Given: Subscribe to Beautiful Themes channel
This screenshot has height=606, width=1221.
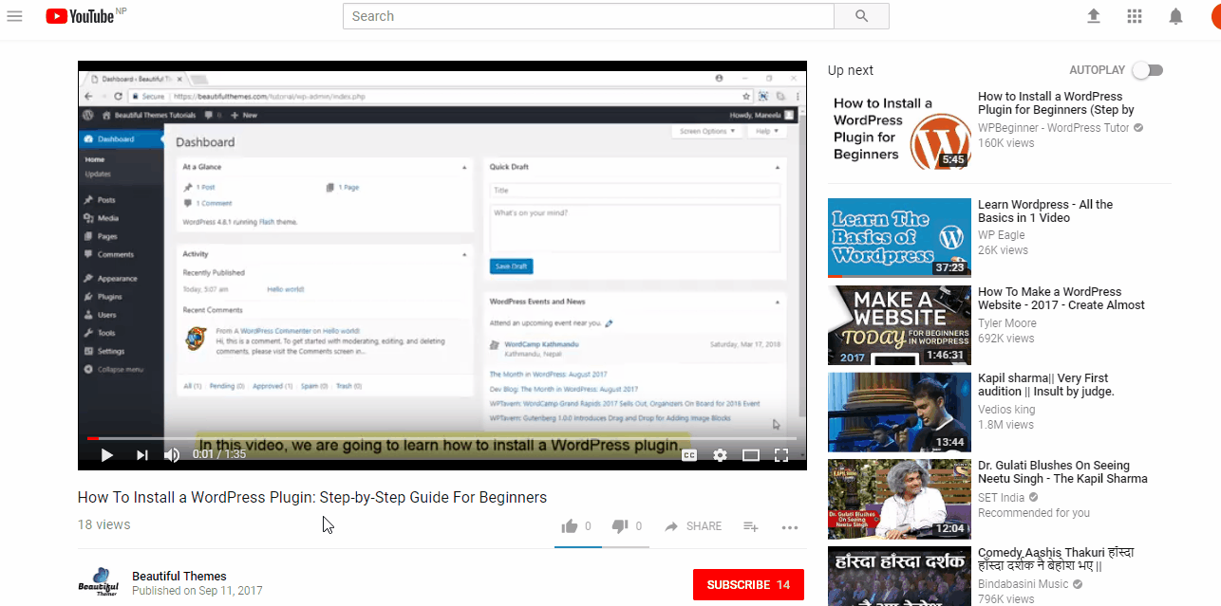Looking at the screenshot, I should point(748,584).
